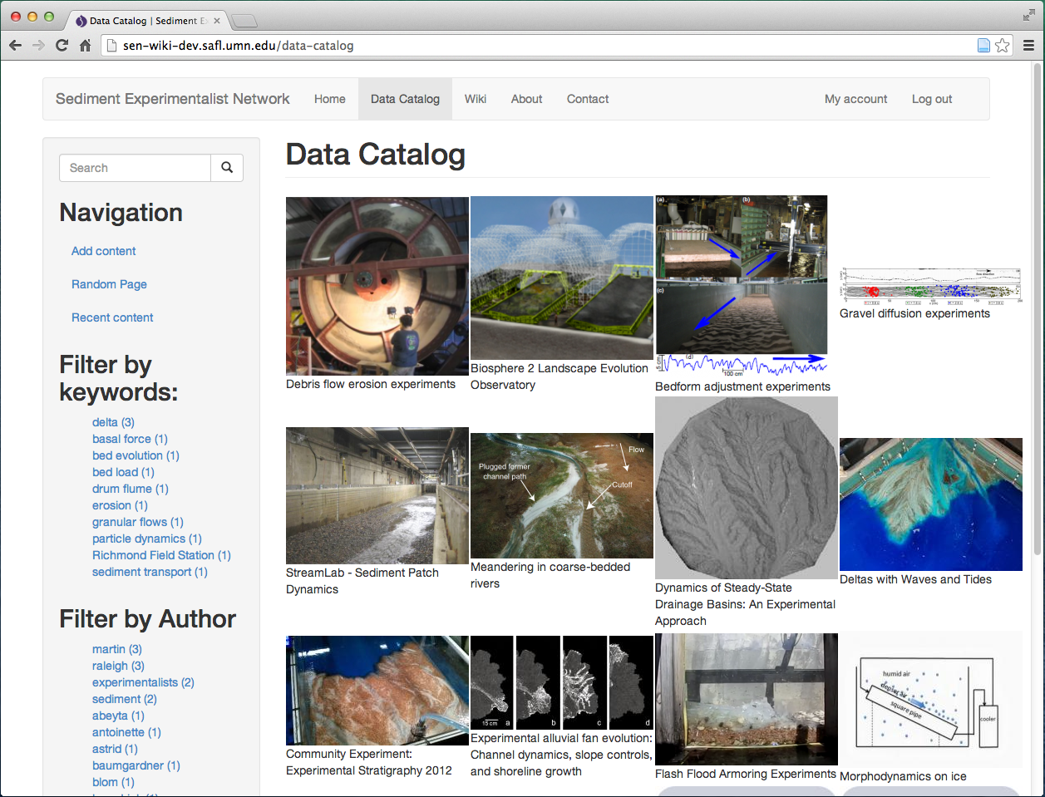This screenshot has width=1045, height=797.
Task: Filter by author astrid (1)
Action: point(115,749)
